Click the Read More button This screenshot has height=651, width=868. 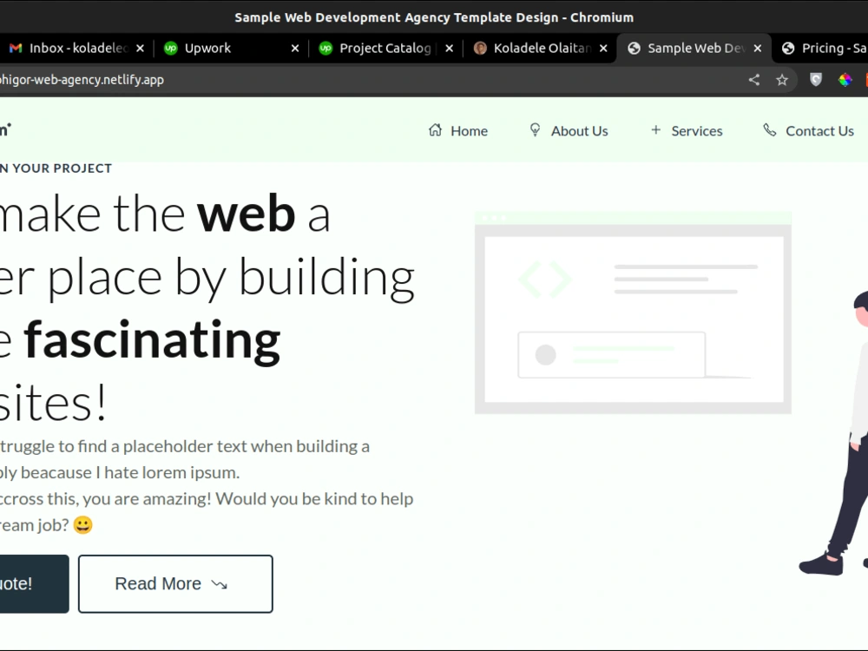pyautogui.click(x=175, y=584)
